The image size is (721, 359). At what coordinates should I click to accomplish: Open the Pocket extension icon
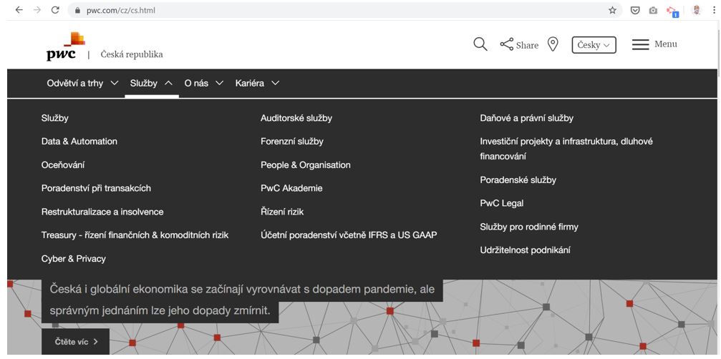coord(635,10)
